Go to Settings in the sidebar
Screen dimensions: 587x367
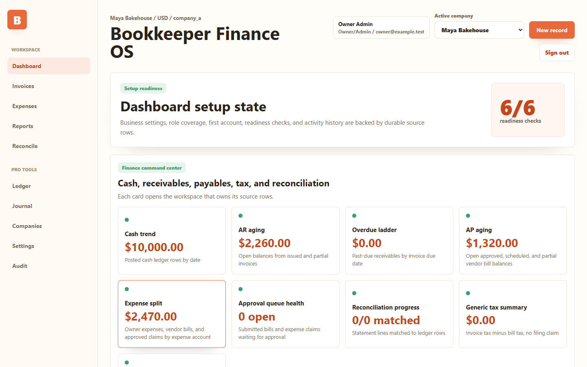click(x=49, y=246)
